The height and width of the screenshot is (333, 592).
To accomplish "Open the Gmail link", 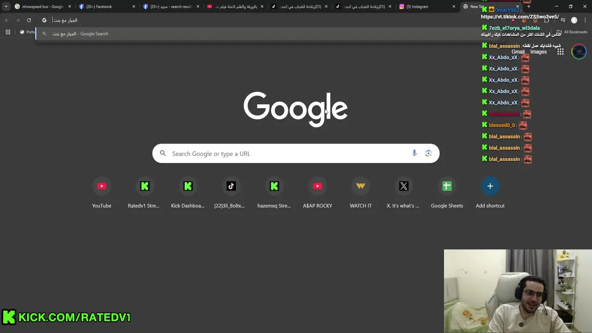I will click(x=518, y=52).
